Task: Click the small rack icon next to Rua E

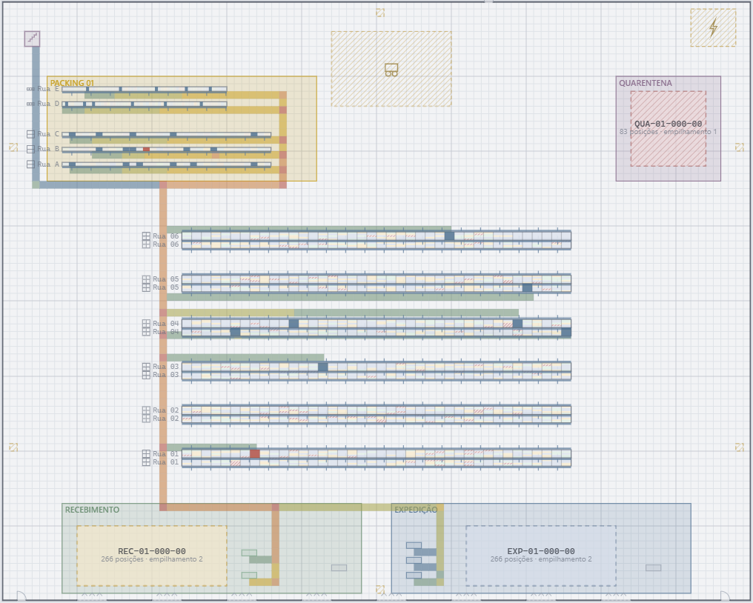Action: point(30,90)
